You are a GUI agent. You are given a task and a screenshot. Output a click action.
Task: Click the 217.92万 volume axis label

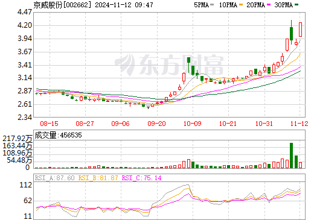tap(18, 139)
